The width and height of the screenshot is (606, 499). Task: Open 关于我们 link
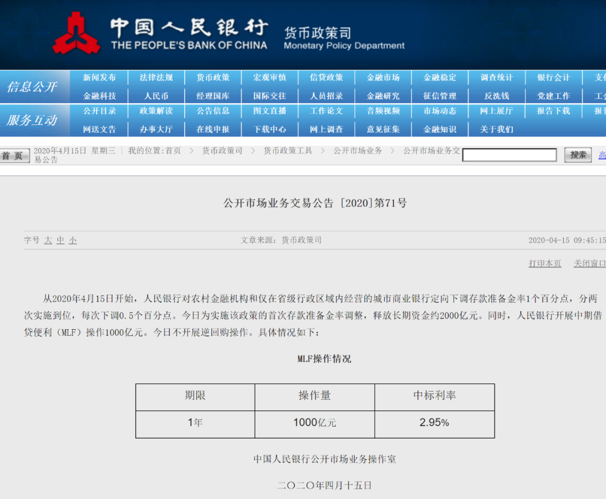[497, 130]
